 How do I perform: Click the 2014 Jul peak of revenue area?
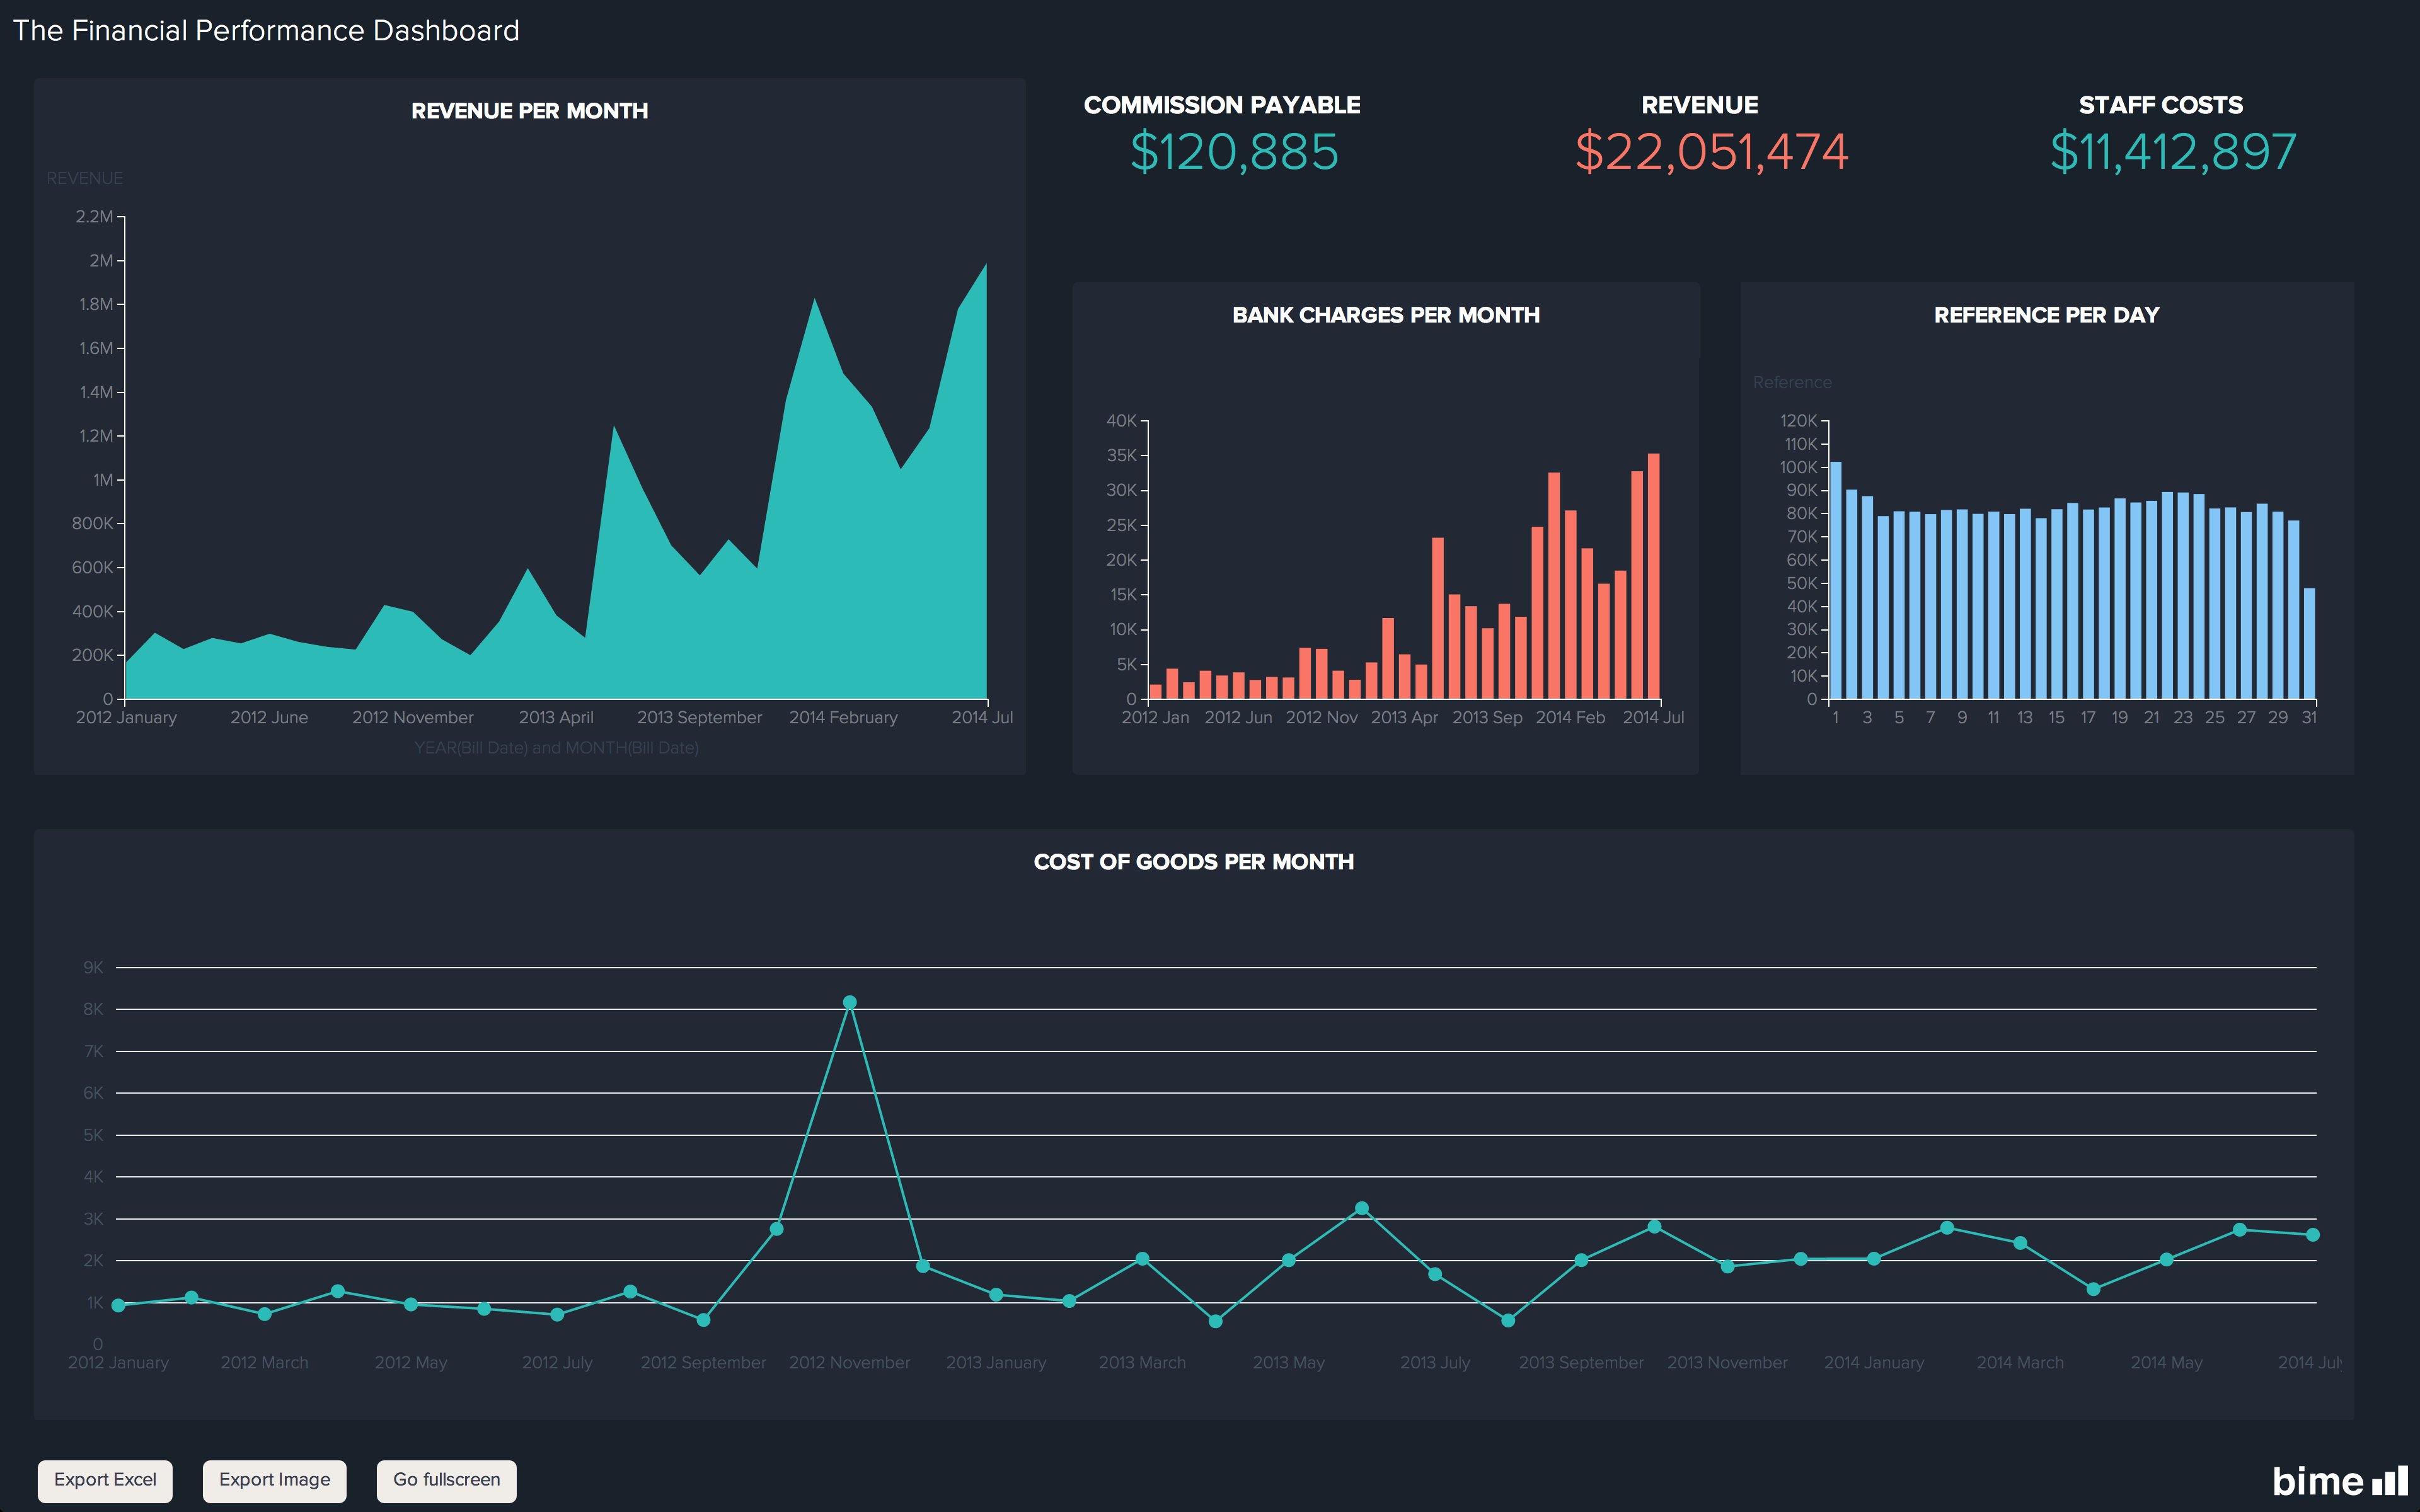(985, 268)
